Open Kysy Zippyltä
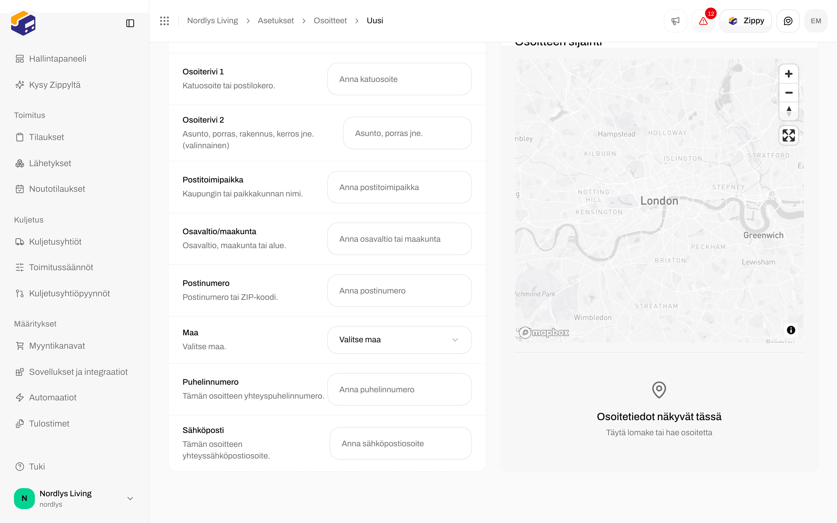 pyautogui.click(x=74, y=85)
